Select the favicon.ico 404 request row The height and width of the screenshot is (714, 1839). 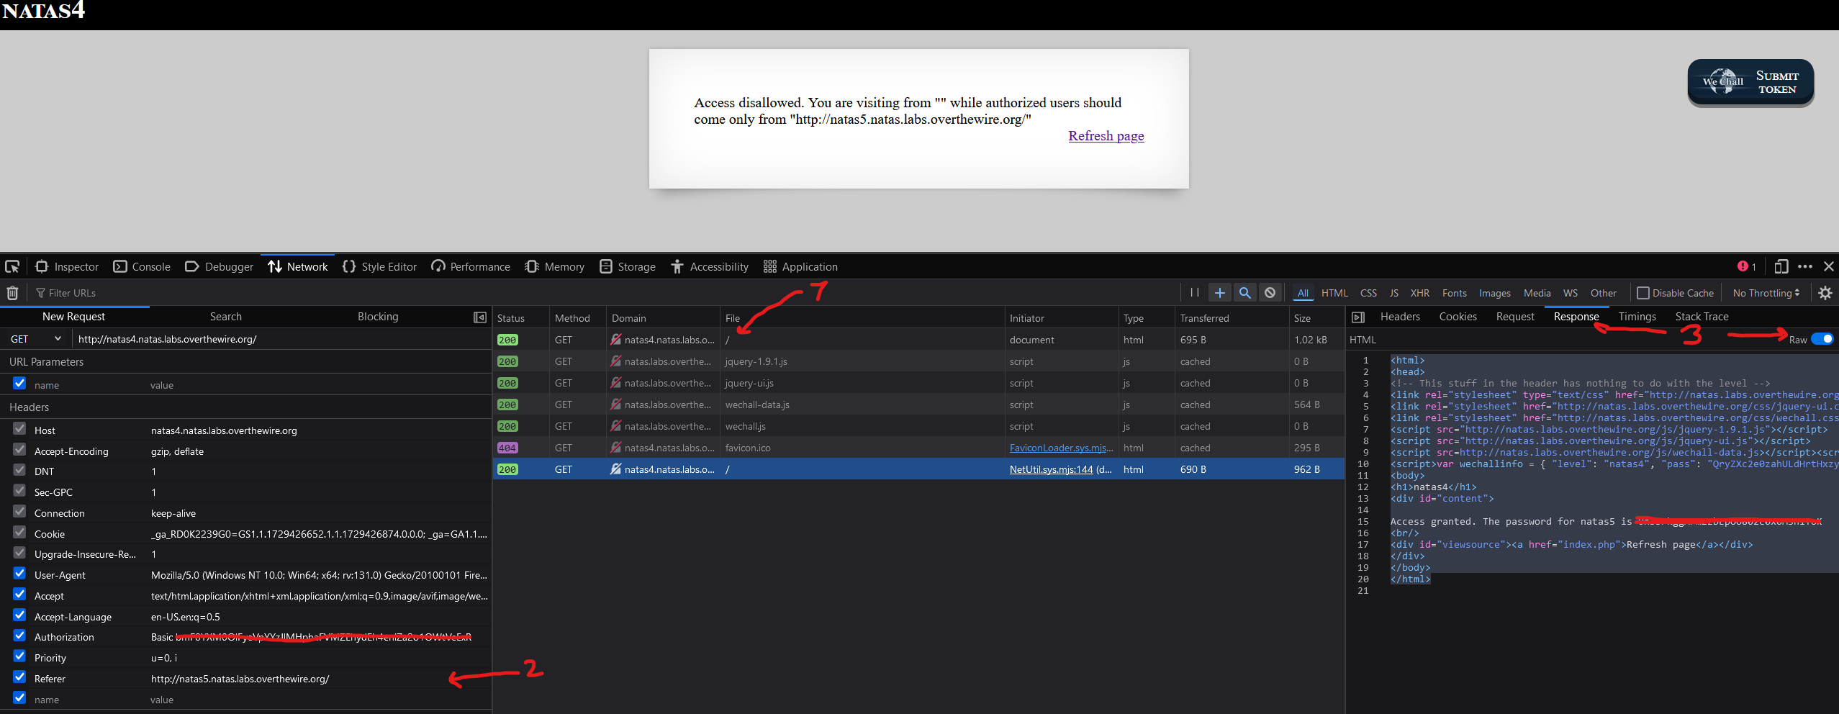(918, 448)
